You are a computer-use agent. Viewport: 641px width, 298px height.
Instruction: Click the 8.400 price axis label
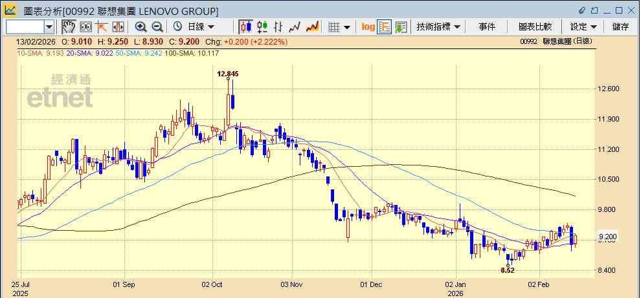pos(606,270)
